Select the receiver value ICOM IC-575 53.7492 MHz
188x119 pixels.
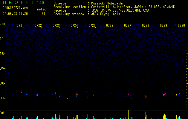120,10
